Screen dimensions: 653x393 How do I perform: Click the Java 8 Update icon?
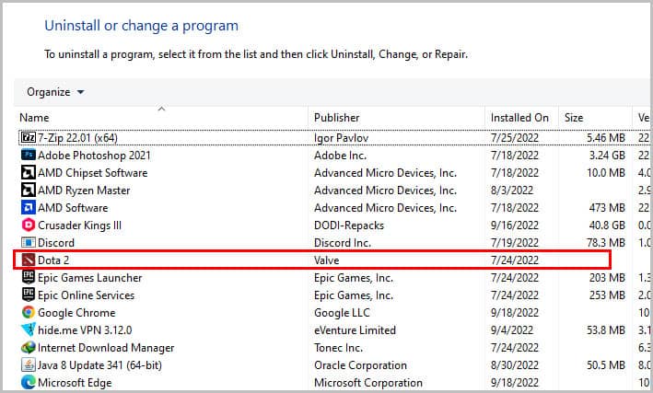pos(29,364)
